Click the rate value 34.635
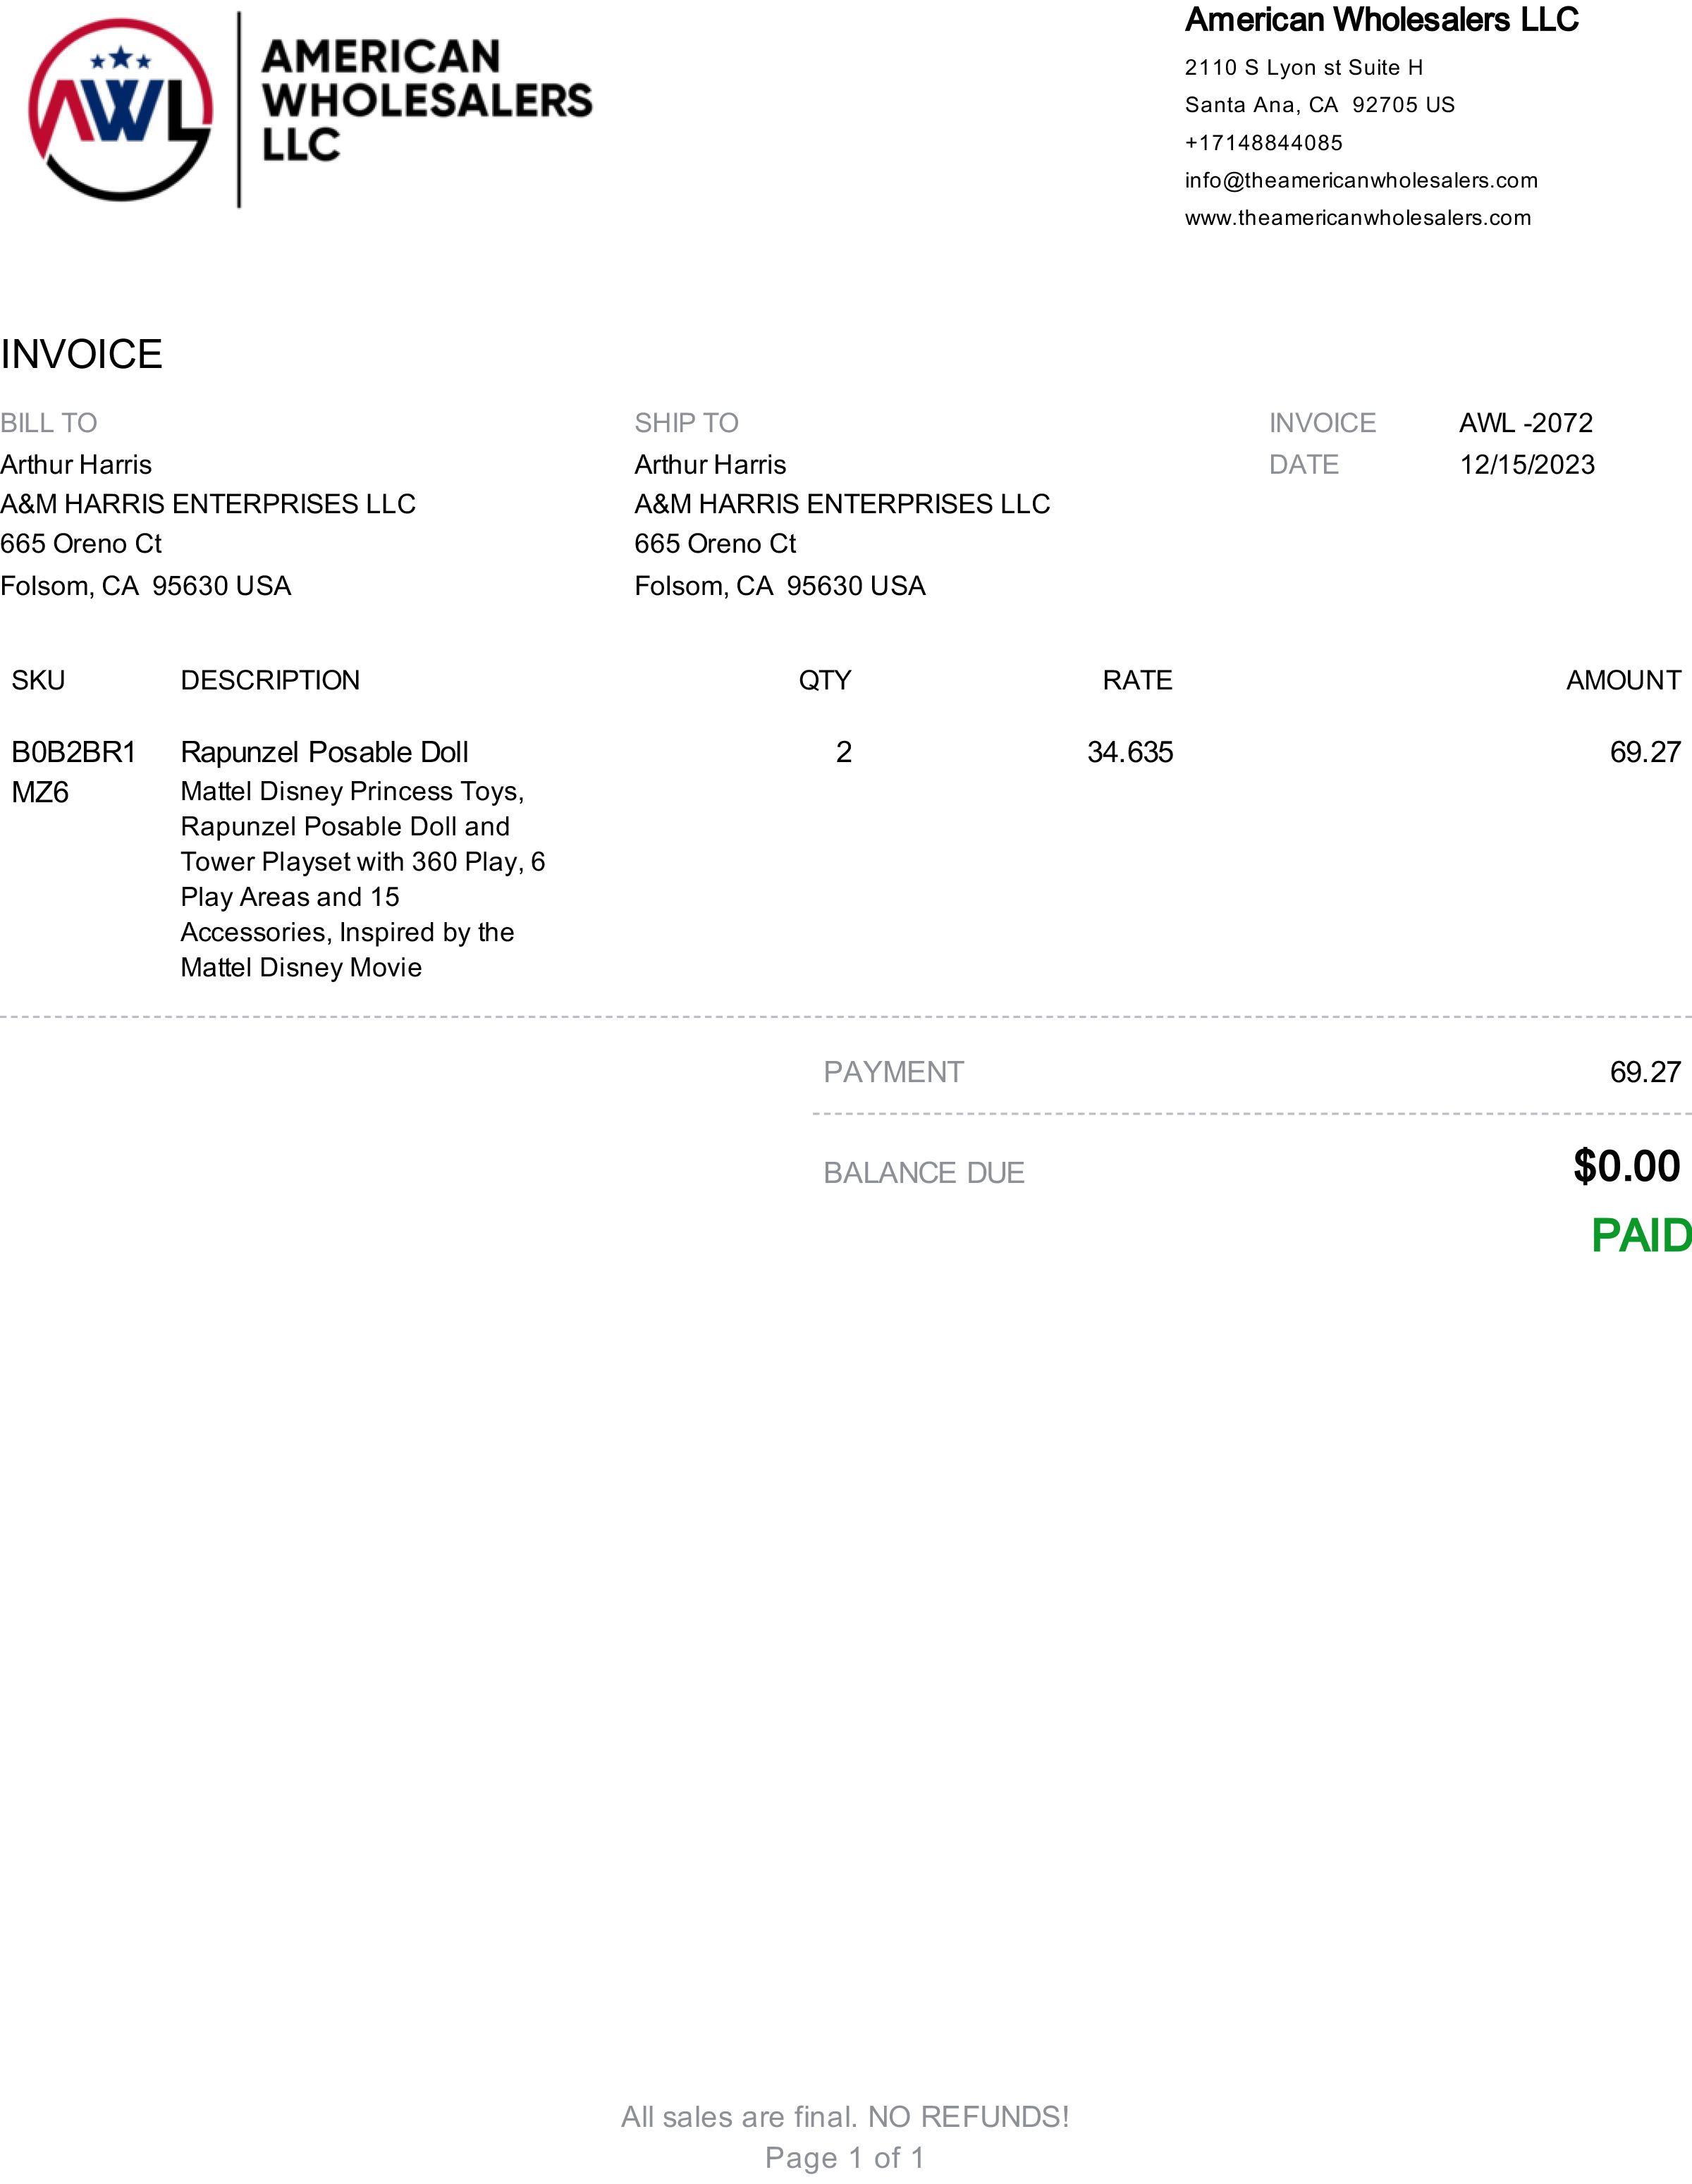The height and width of the screenshot is (2184, 1692). (1130, 752)
